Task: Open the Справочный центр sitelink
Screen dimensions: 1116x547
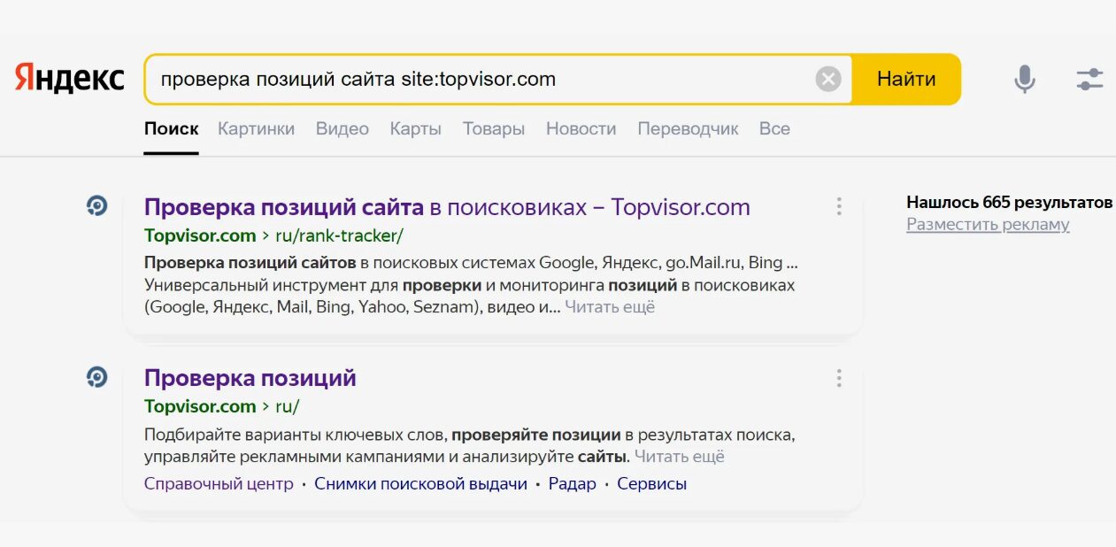Action: click(219, 484)
